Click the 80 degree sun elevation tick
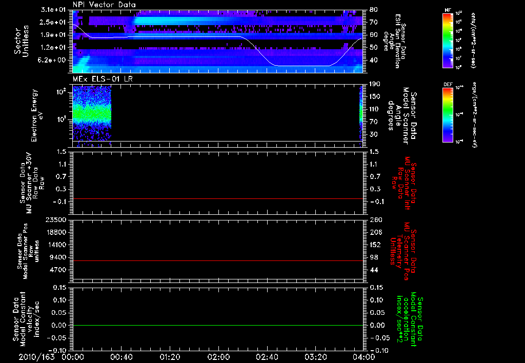The width and height of the screenshot is (525, 363). coord(373,10)
